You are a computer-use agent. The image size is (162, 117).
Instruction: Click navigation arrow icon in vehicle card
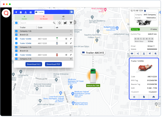[150, 54]
